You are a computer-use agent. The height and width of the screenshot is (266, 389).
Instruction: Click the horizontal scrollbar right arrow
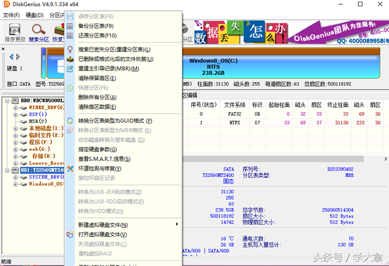pyautogui.click(x=386, y=159)
